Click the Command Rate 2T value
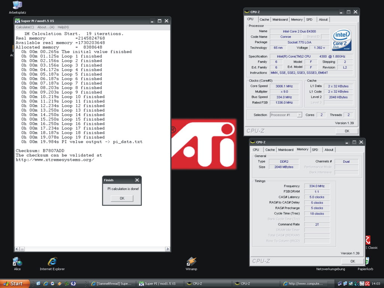The width and height of the screenshot is (384, 288). [317, 225]
